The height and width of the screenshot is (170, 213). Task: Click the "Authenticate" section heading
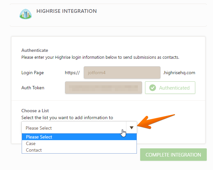(35, 51)
